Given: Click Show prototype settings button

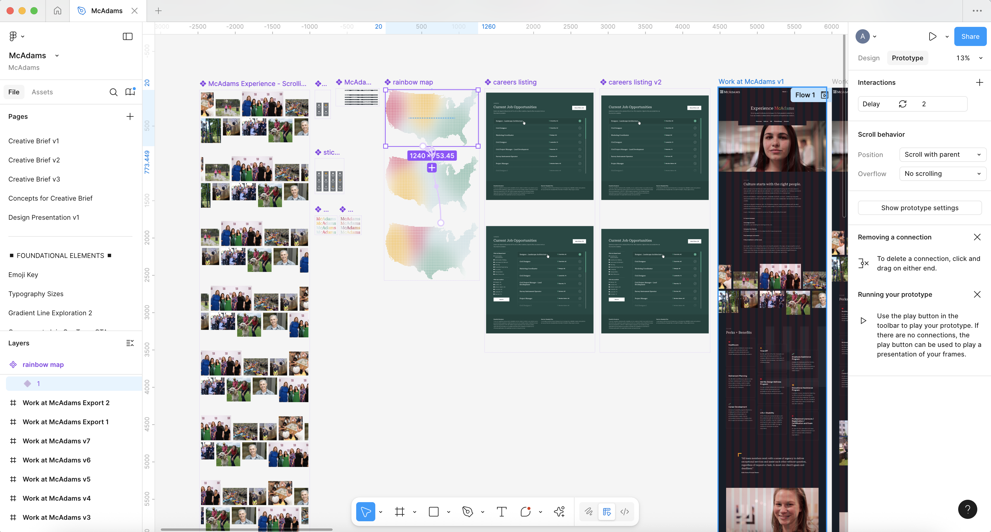Looking at the screenshot, I should [919, 208].
